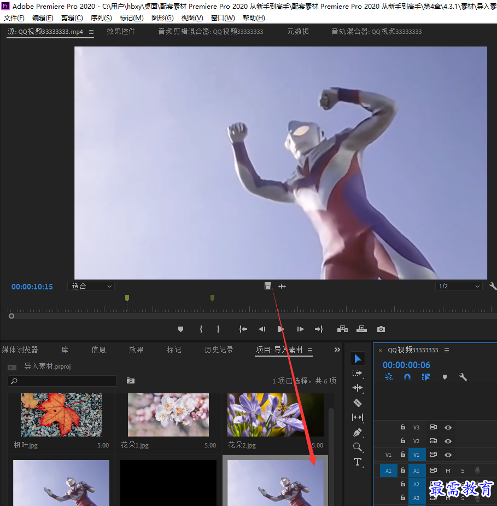This screenshot has width=497, height=506.
Task: Open source monitor settings wrench
Action: (x=493, y=286)
